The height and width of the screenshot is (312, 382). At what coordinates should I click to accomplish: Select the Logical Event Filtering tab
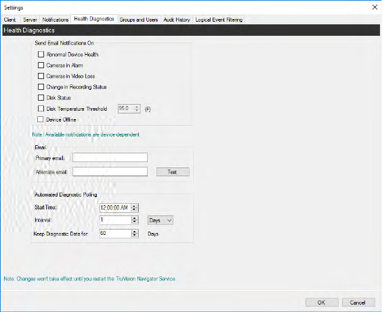[x=219, y=20]
